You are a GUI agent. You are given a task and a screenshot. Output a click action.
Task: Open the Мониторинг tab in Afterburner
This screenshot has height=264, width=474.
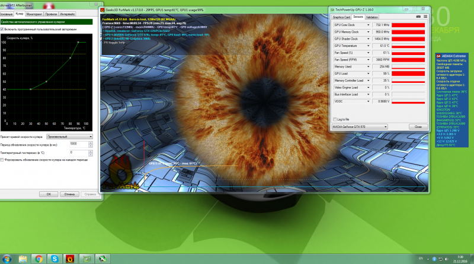point(34,14)
